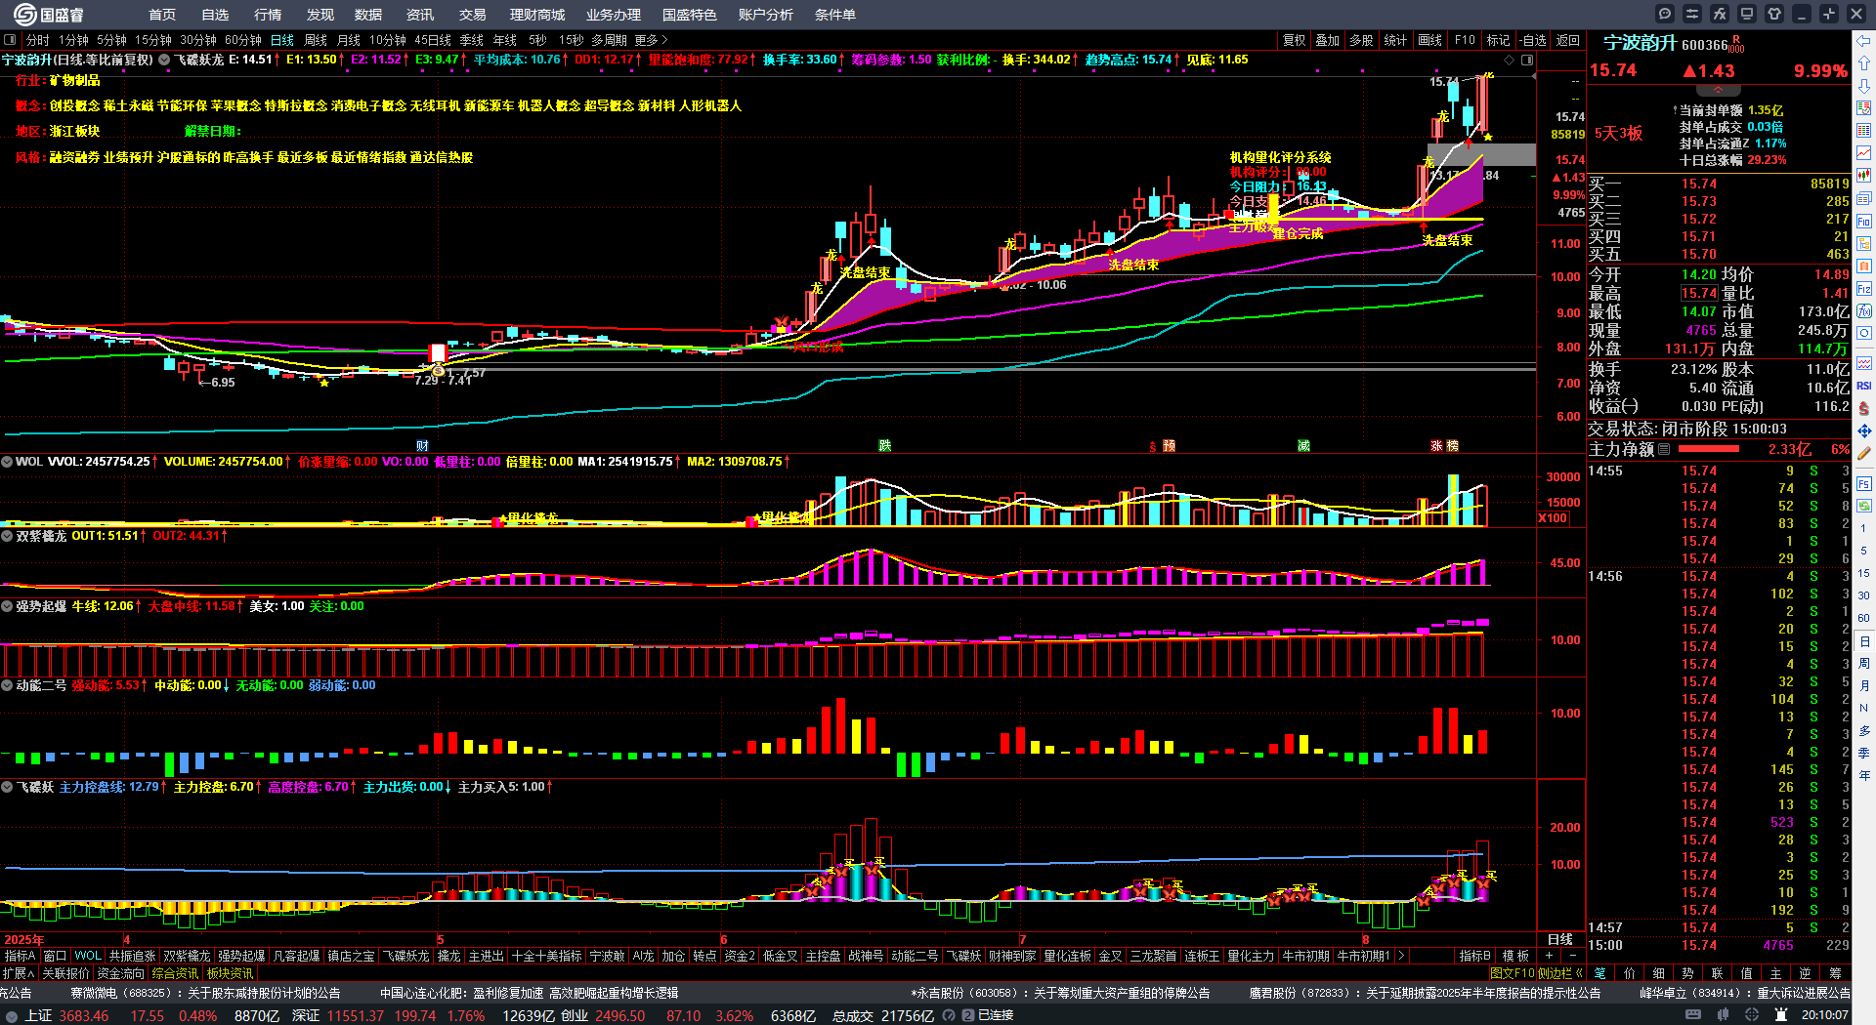Switch to the 综合资讯 tab
This screenshot has height=1025, width=1876.
[x=175, y=973]
